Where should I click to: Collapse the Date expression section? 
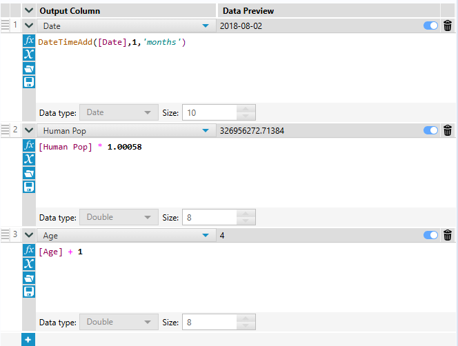coord(29,26)
